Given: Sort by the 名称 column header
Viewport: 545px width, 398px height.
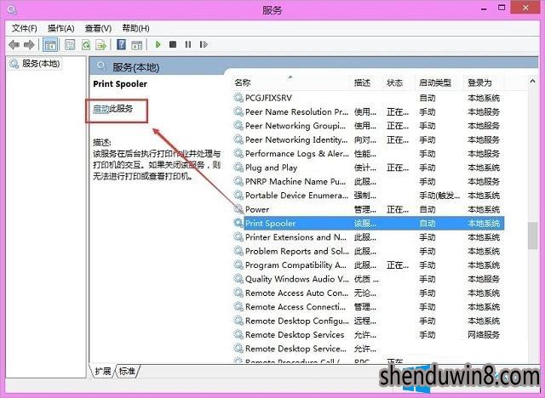Looking at the screenshot, I should click(291, 82).
